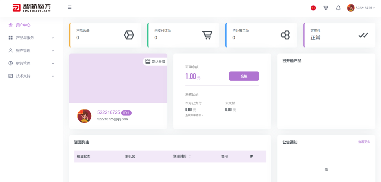Screen dimensions: 381x182
Task: Click the crown icon in 默认分组 badge
Action: [x=148, y=61]
